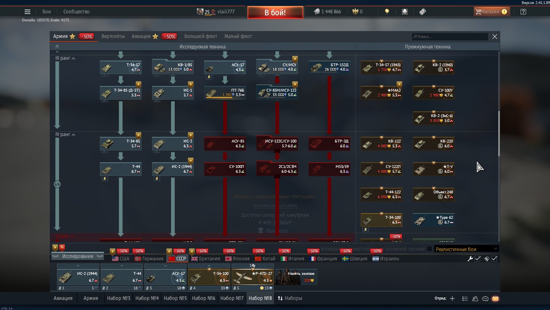Viewport: 550px width, 310px height.
Task: Switch to the Вертолёты tab
Action: (113, 36)
